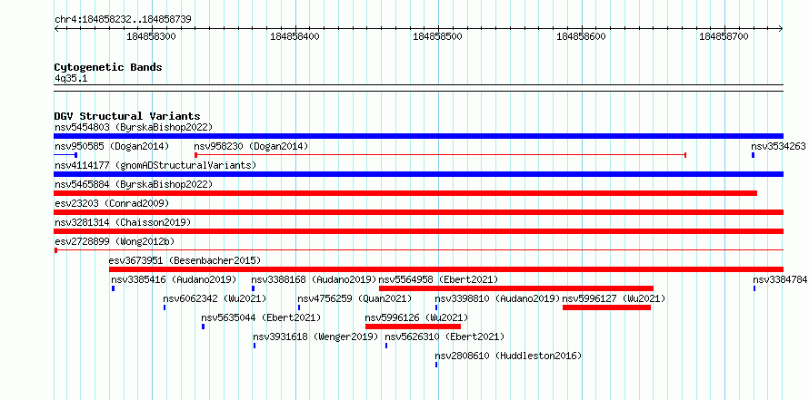Click the nsv5996127 (Wu2021) label
Viewport: 809px width, 400px height.
(x=614, y=298)
